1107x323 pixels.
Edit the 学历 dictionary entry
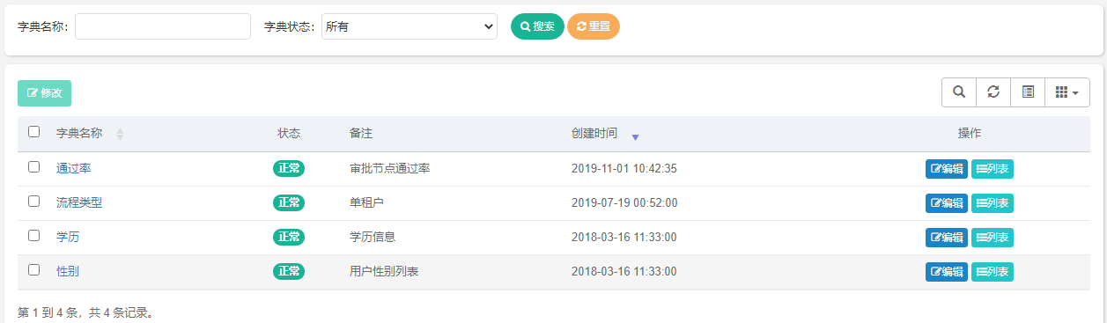[x=946, y=238]
